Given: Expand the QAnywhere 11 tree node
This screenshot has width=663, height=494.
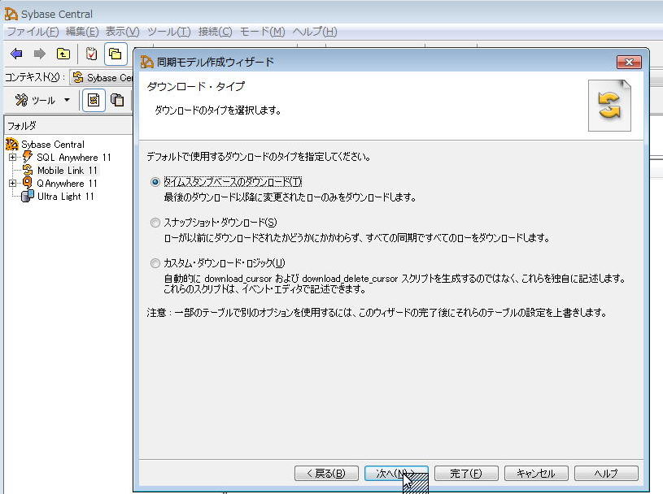Looking at the screenshot, I should point(13,184).
